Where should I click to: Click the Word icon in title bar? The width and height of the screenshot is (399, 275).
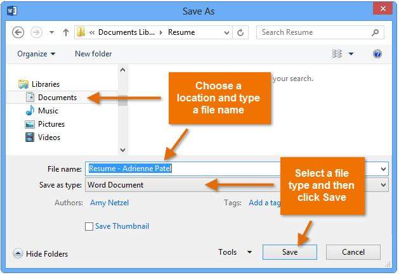[x=12, y=11]
